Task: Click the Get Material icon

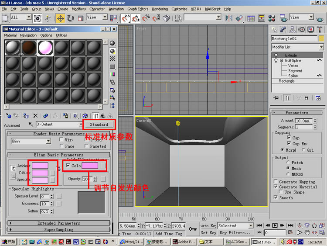Action: pos(8,116)
